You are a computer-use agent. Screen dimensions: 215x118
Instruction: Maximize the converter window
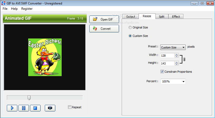[202, 3]
